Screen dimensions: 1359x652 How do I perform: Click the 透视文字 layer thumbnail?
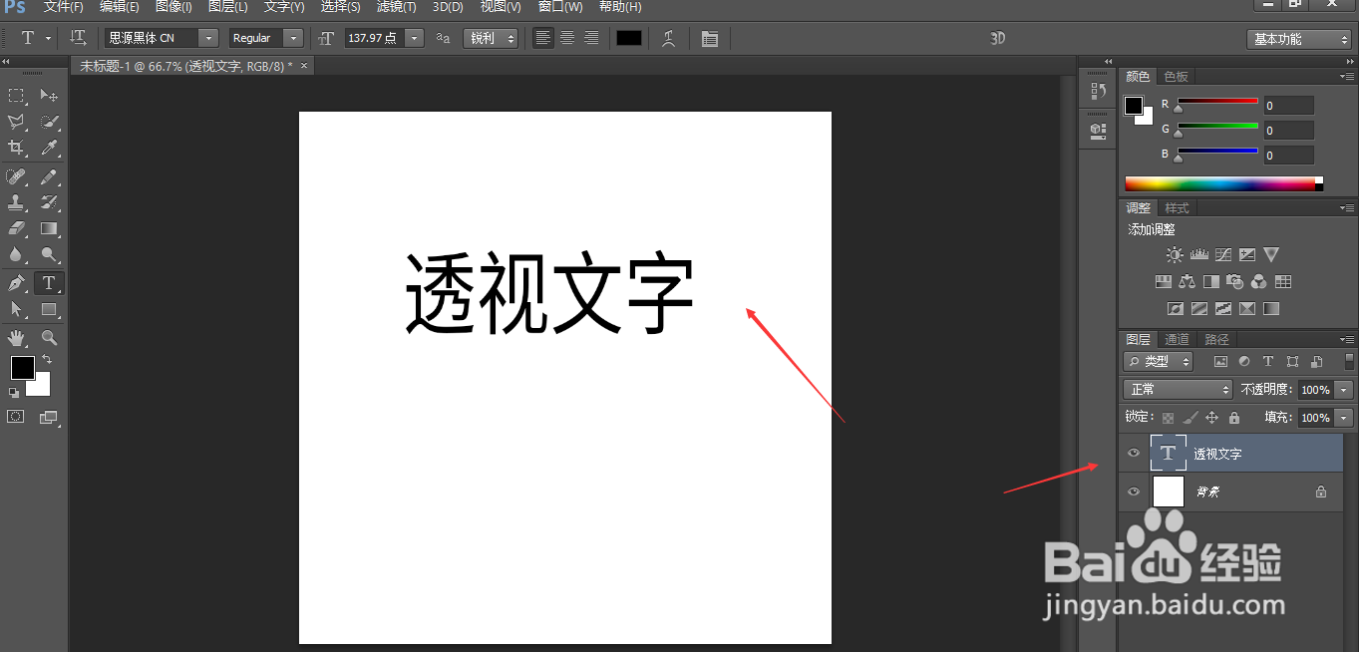click(x=1168, y=453)
